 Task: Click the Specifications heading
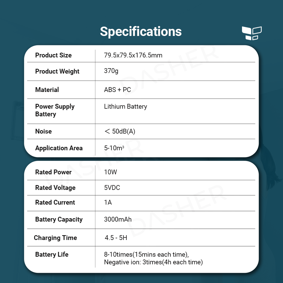pos(141,31)
